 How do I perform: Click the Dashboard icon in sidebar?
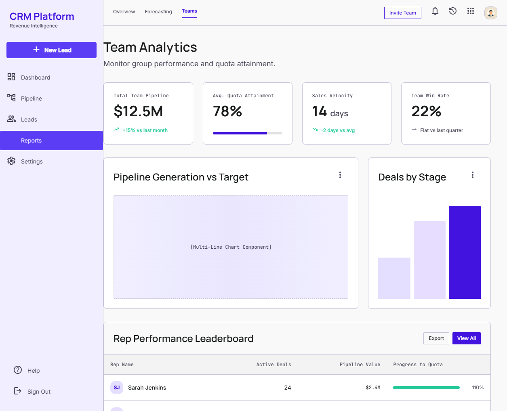(x=11, y=77)
